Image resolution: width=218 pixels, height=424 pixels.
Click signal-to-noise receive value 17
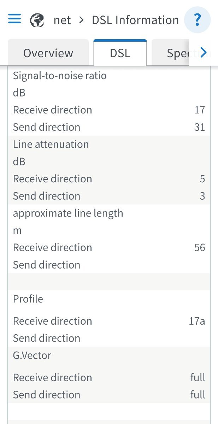pos(200,110)
